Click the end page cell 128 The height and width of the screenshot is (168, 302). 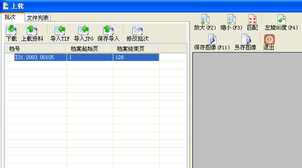(x=136, y=57)
